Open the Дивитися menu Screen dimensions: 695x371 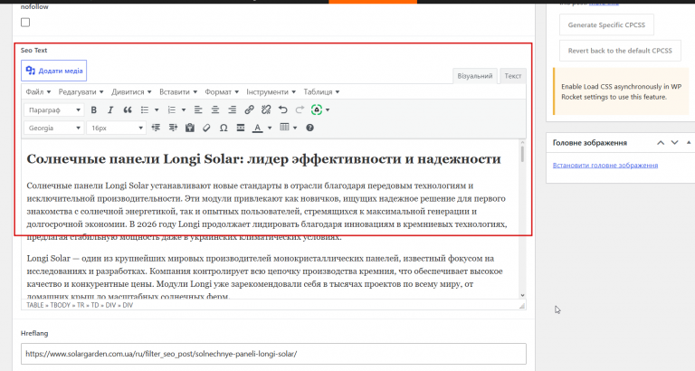(131, 91)
